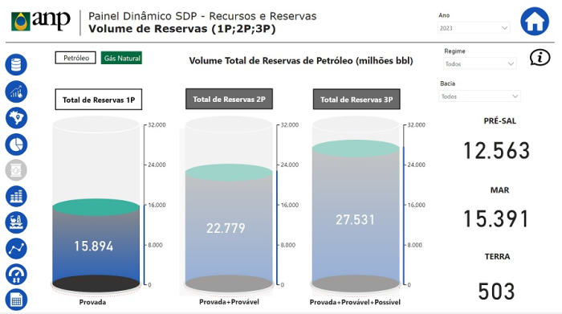Click the MAR value 15.391
The width and height of the screenshot is (562, 314).
pyautogui.click(x=497, y=219)
